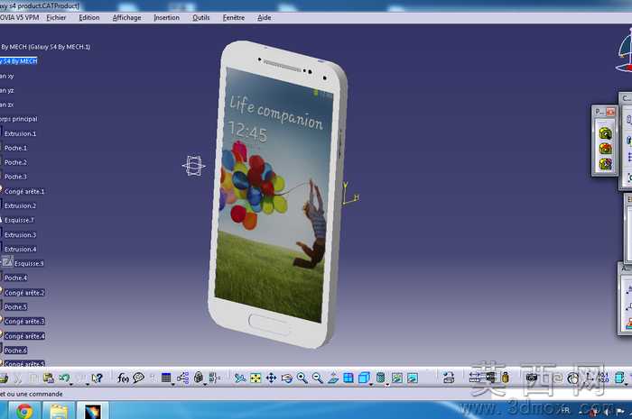The width and height of the screenshot is (632, 419).
Task: Click the yellow weight measure inertia icon
Action: tap(505, 378)
